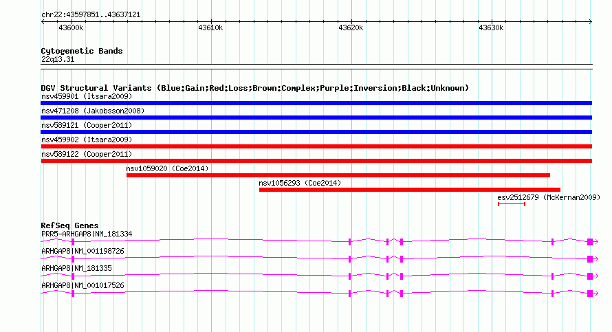Click the nsv589121 (Cooper2011) label
612x332 pixels.
click(87, 125)
